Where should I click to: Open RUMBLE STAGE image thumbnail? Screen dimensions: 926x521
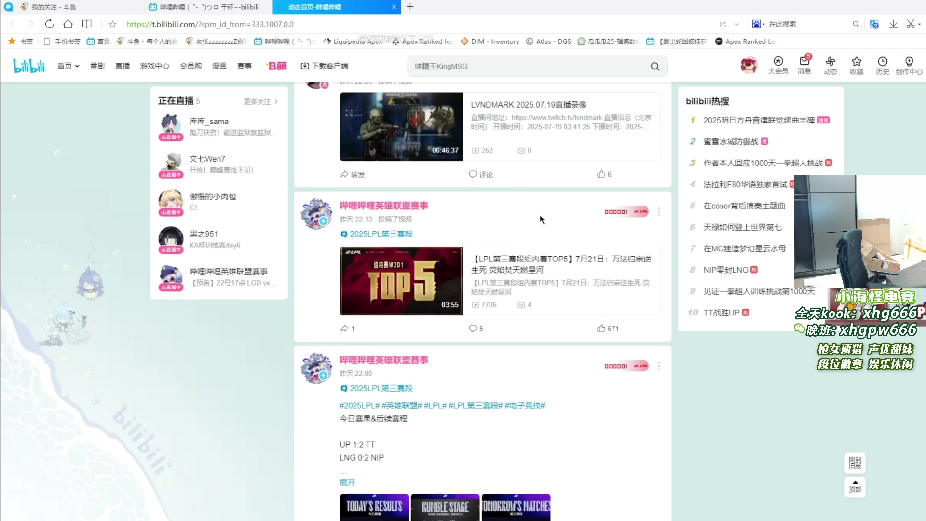(445, 507)
